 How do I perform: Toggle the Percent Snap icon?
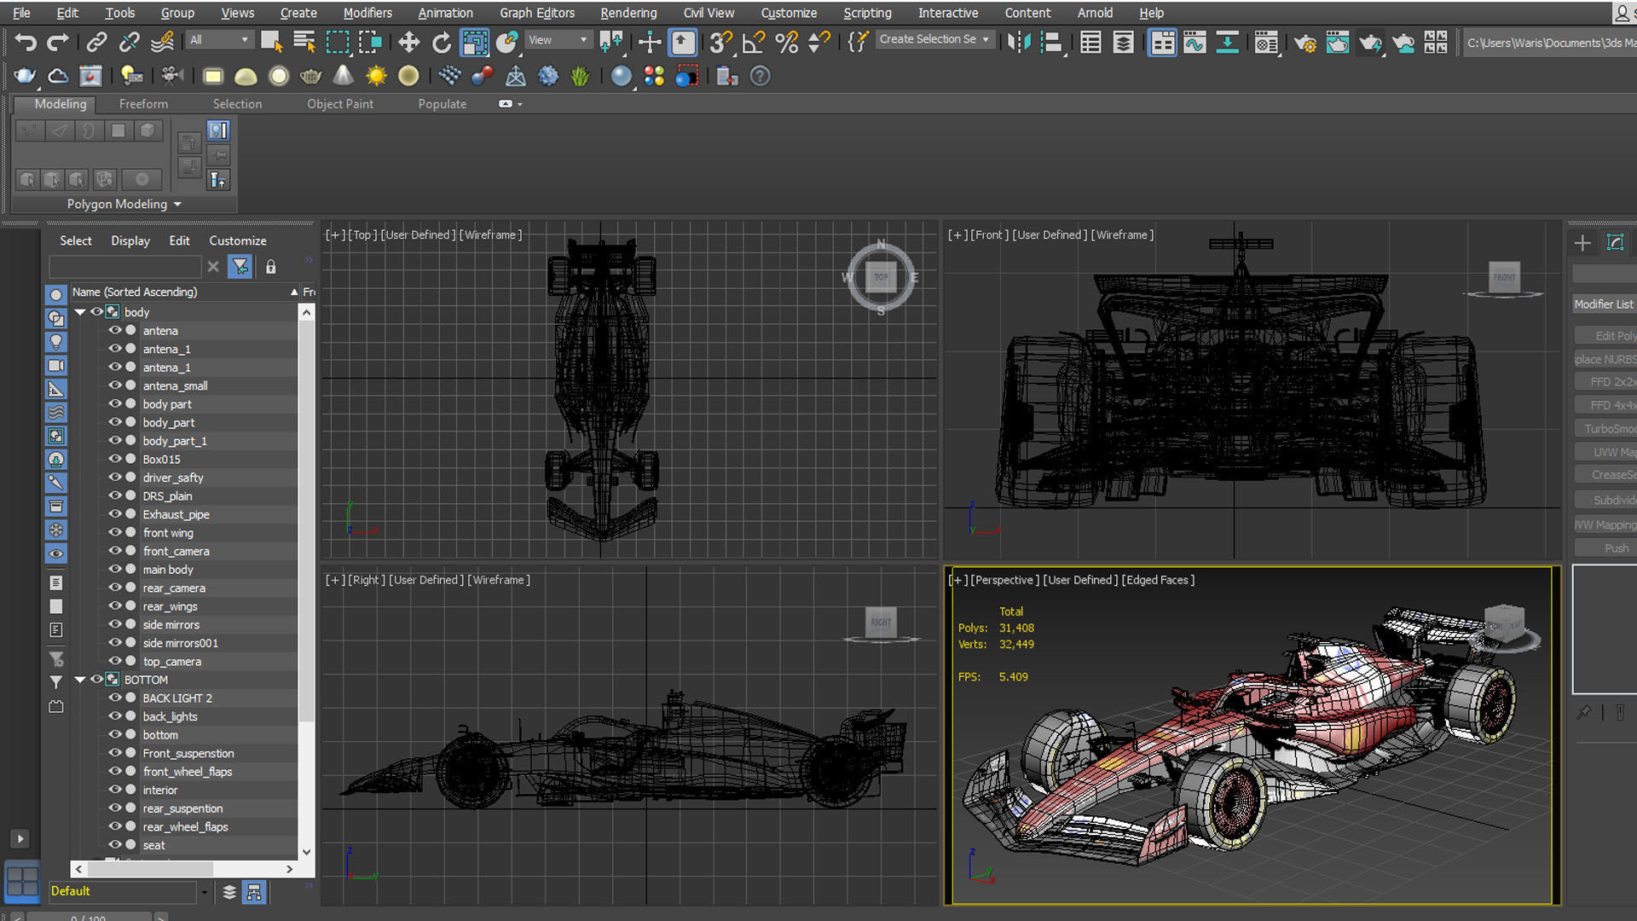pos(787,42)
